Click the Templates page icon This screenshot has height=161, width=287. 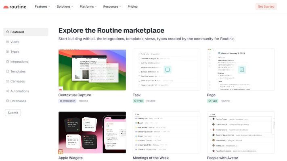coord(8,71)
